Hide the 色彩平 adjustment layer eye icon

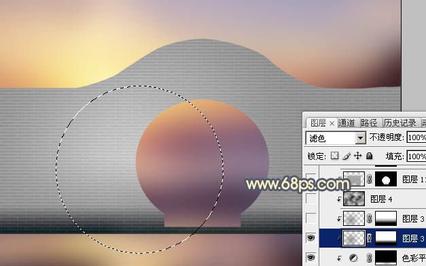click(311, 257)
